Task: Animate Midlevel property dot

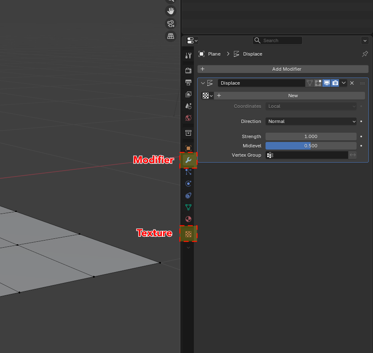Action: [361, 146]
